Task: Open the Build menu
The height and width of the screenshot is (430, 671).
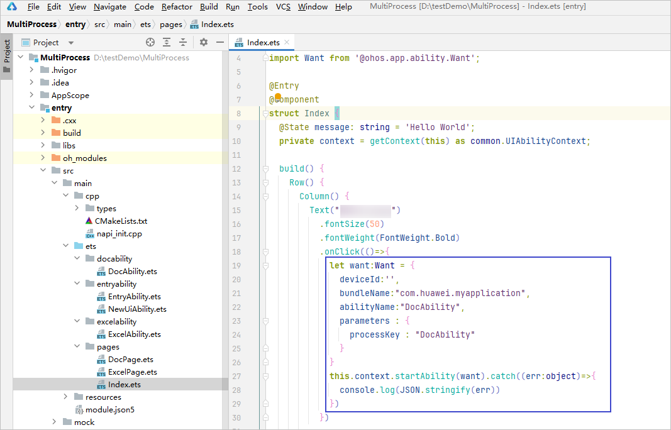Action: (209, 7)
